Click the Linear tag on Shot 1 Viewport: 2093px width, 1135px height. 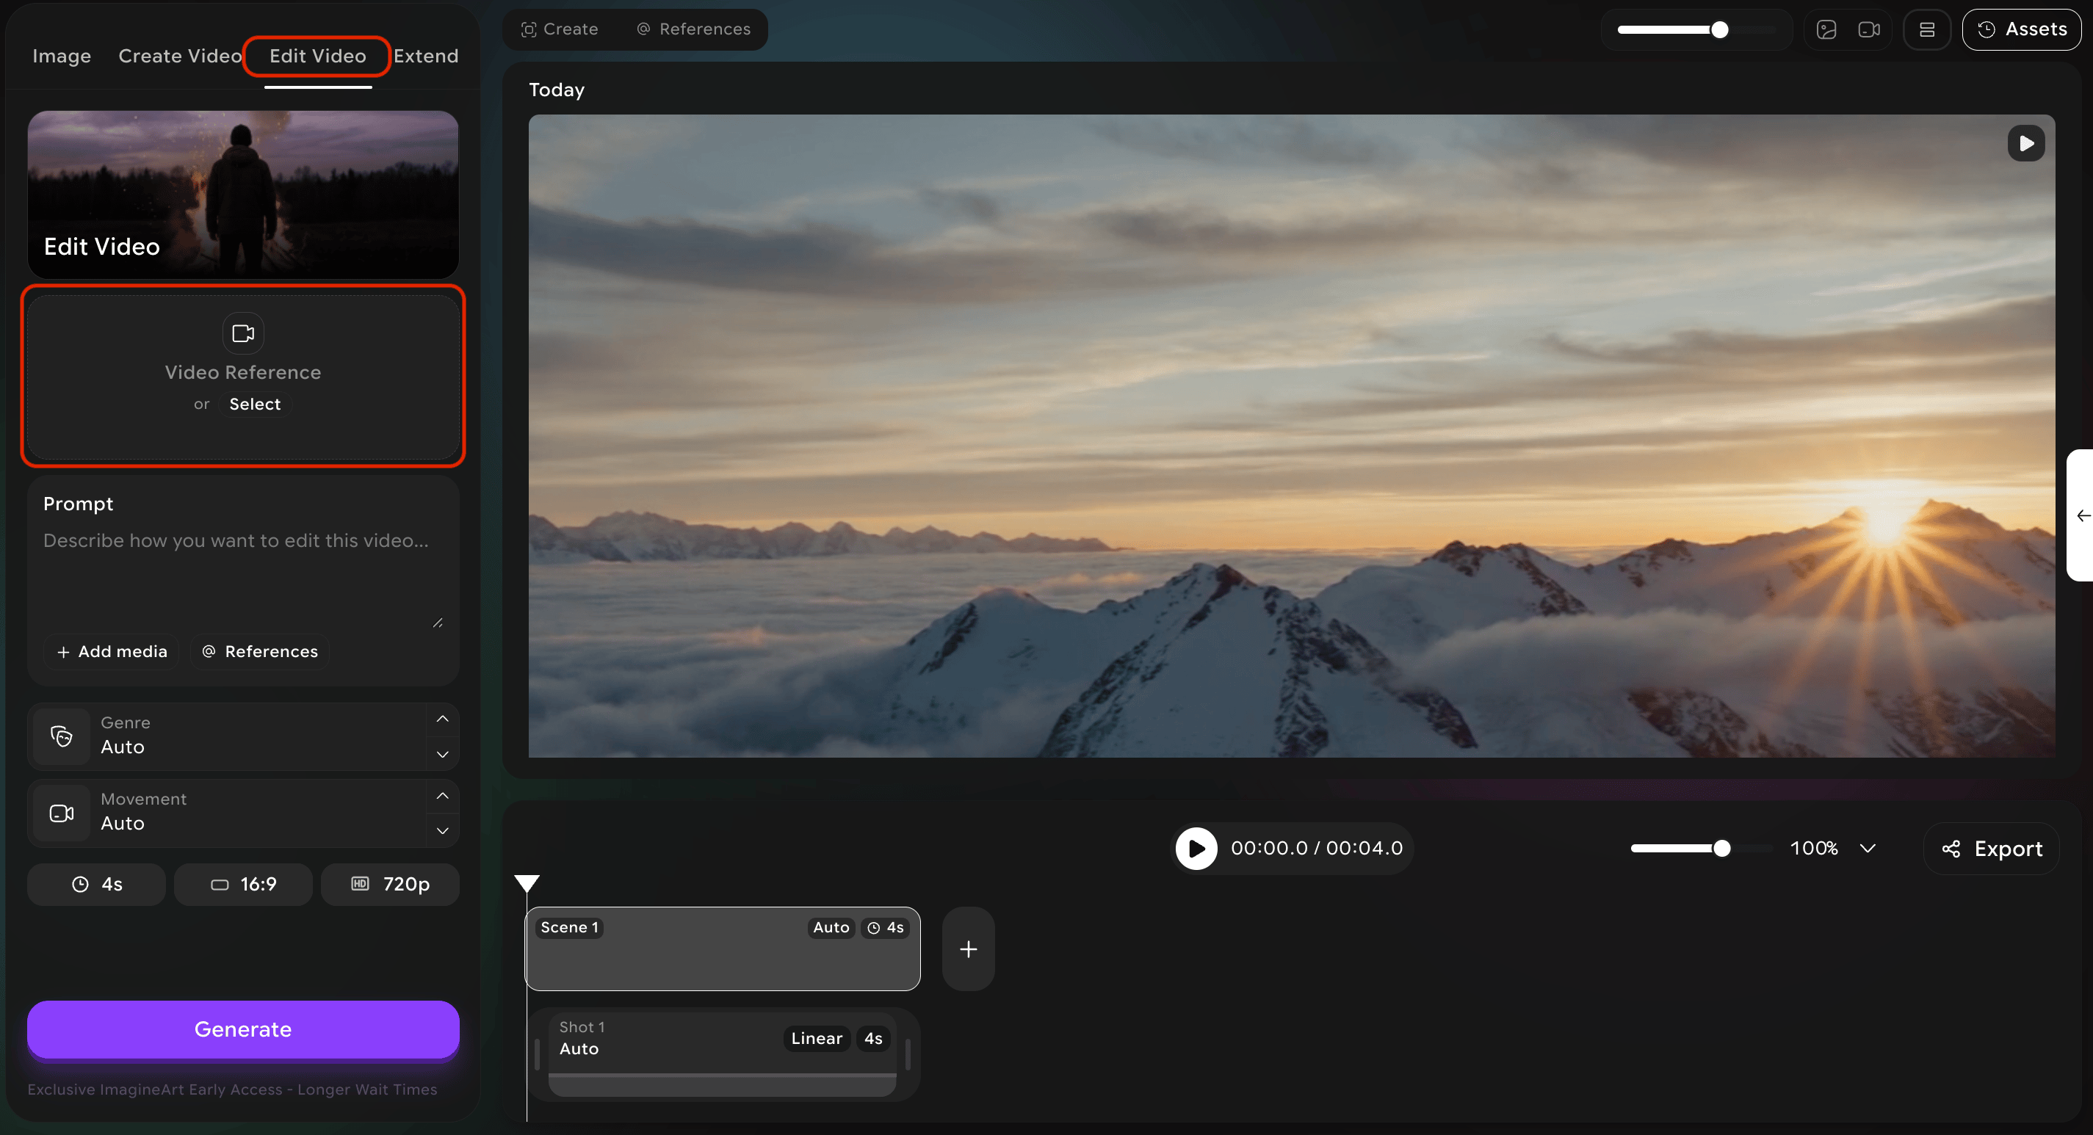(x=817, y=1039)
